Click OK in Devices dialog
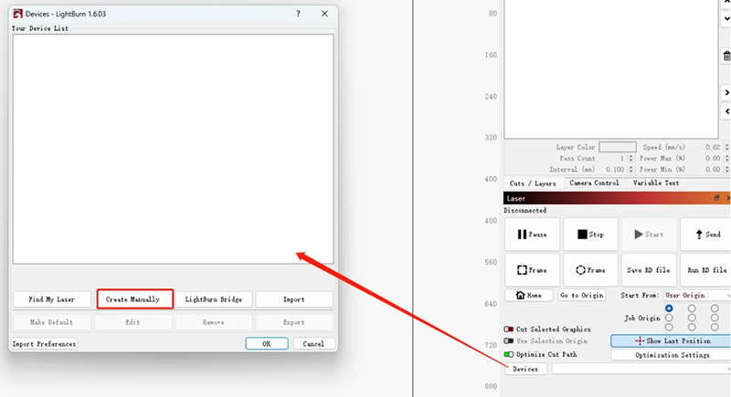The image size is (731, 397). click(266, 344)
